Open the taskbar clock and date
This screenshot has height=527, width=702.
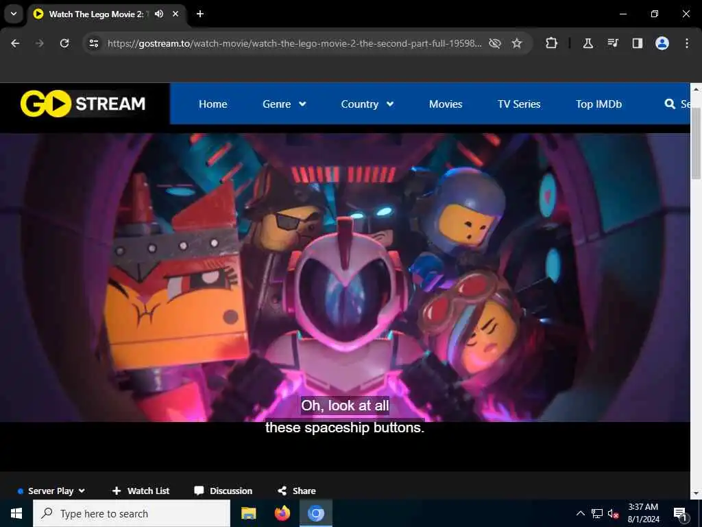tap(643, 513)
